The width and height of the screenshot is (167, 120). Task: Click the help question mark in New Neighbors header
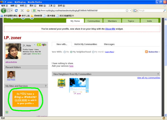[158, 74]
